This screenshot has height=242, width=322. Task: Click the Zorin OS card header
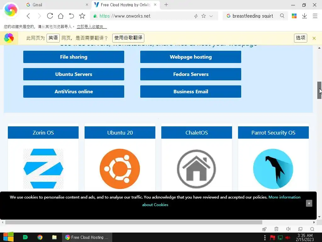click(43, 133)
